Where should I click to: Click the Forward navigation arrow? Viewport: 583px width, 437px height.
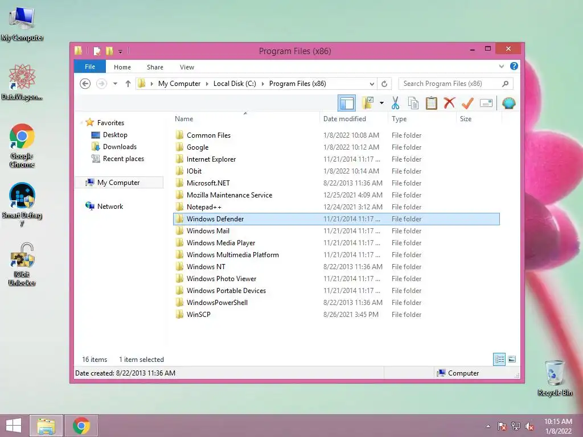(x=101, y=84)
